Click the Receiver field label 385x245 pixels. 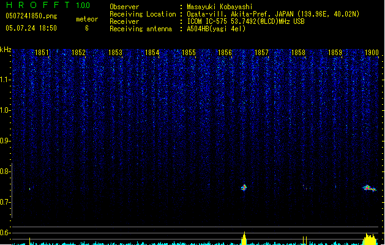coord(124,21)
